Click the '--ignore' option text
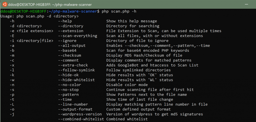The height and width of the screenshot is (122, 256). pyautogui.click(x=67, y=41)
